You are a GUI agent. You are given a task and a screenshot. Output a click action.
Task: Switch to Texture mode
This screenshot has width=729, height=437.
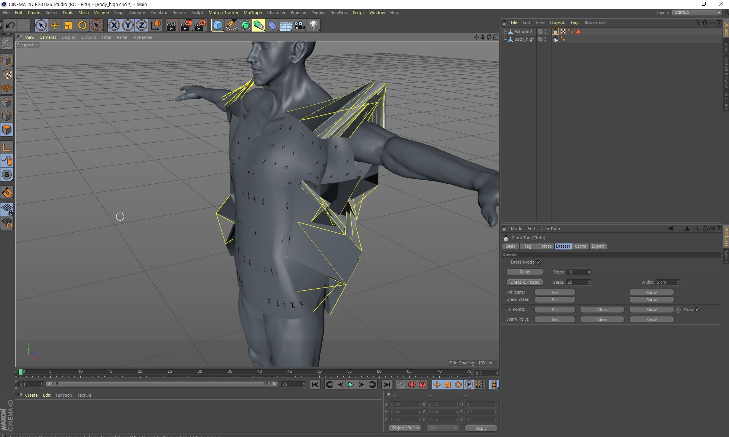(x=7, y=75)
